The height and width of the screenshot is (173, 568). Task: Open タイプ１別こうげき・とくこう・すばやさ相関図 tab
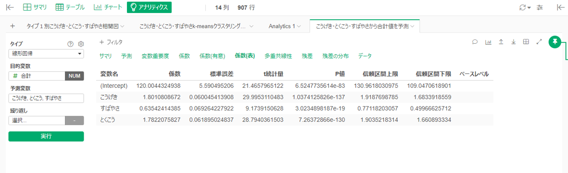pyautogui.click(x=73, y=26)
